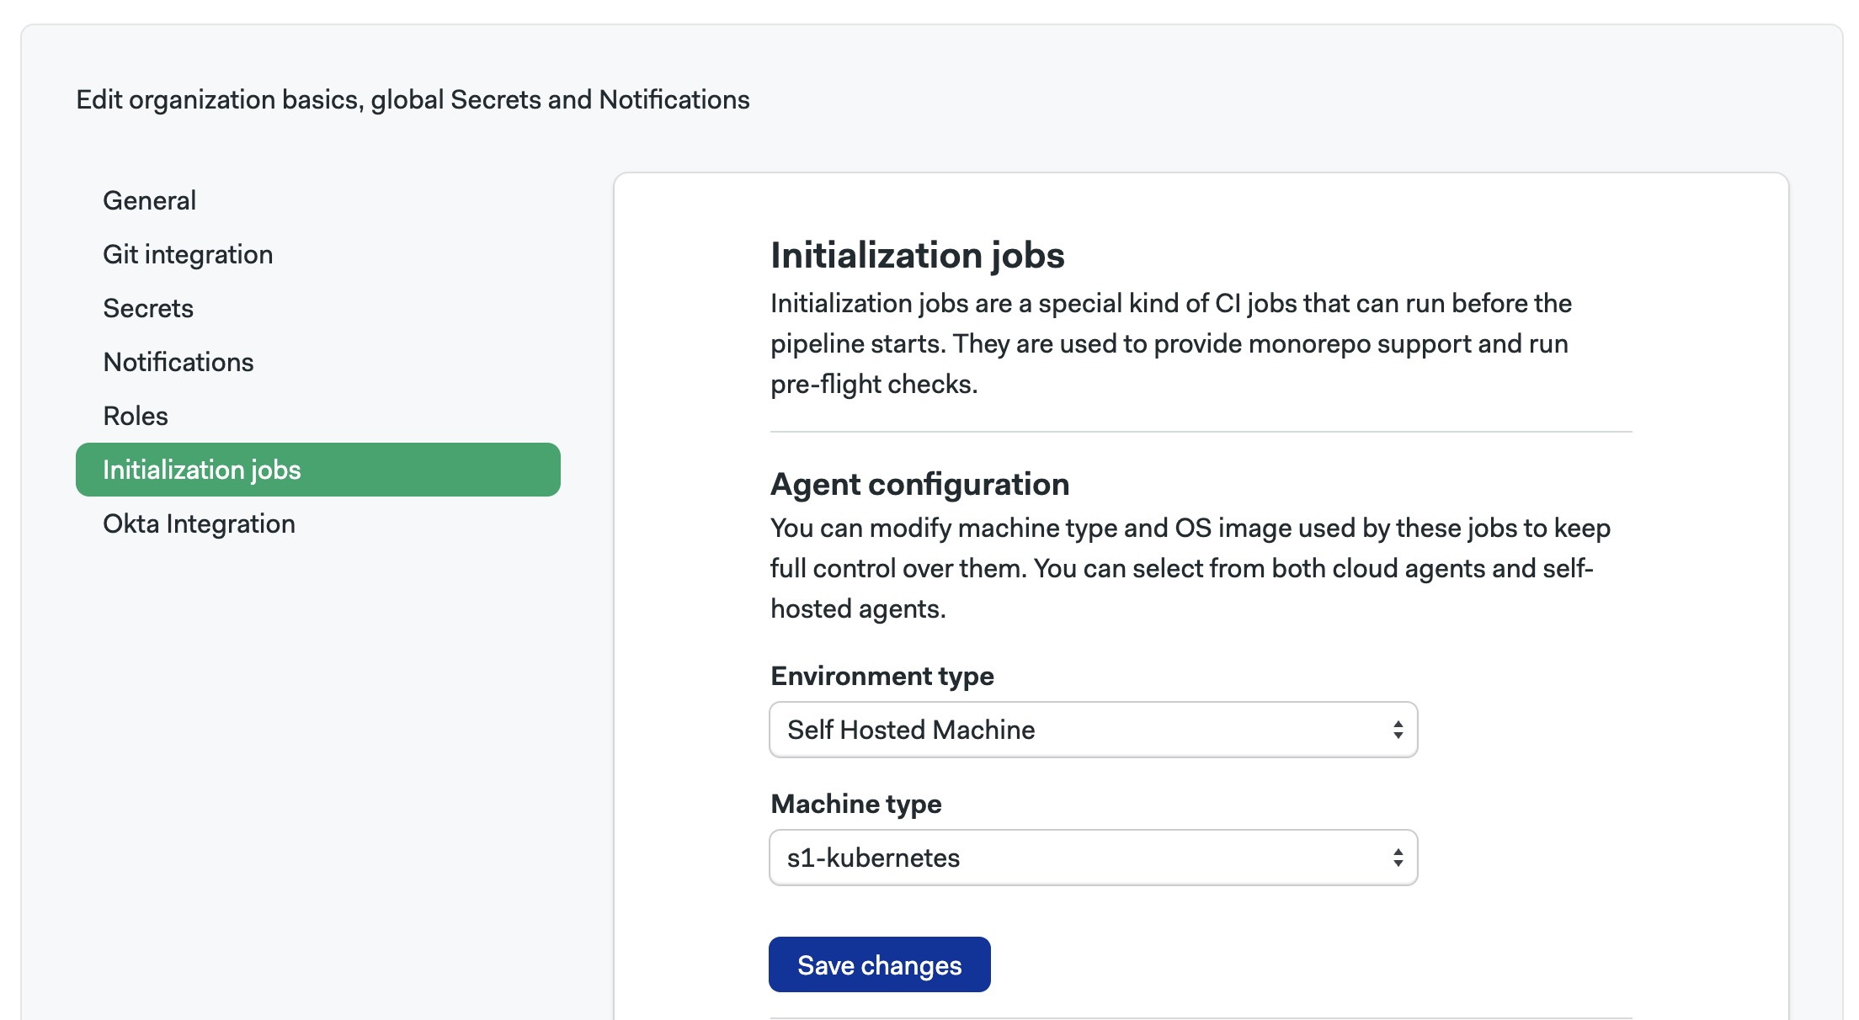Select the highlighted Initialization jobs item
The width and height of the screenshot is (1859, 1020).
click(x=201, y=470)
